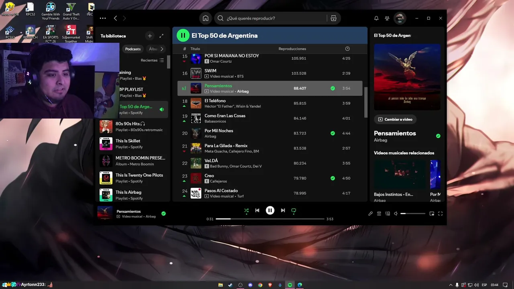Toggle saved check in right Pensamientos panel
Viewport: 514px width, 289px height.
[x=438, y=136]
